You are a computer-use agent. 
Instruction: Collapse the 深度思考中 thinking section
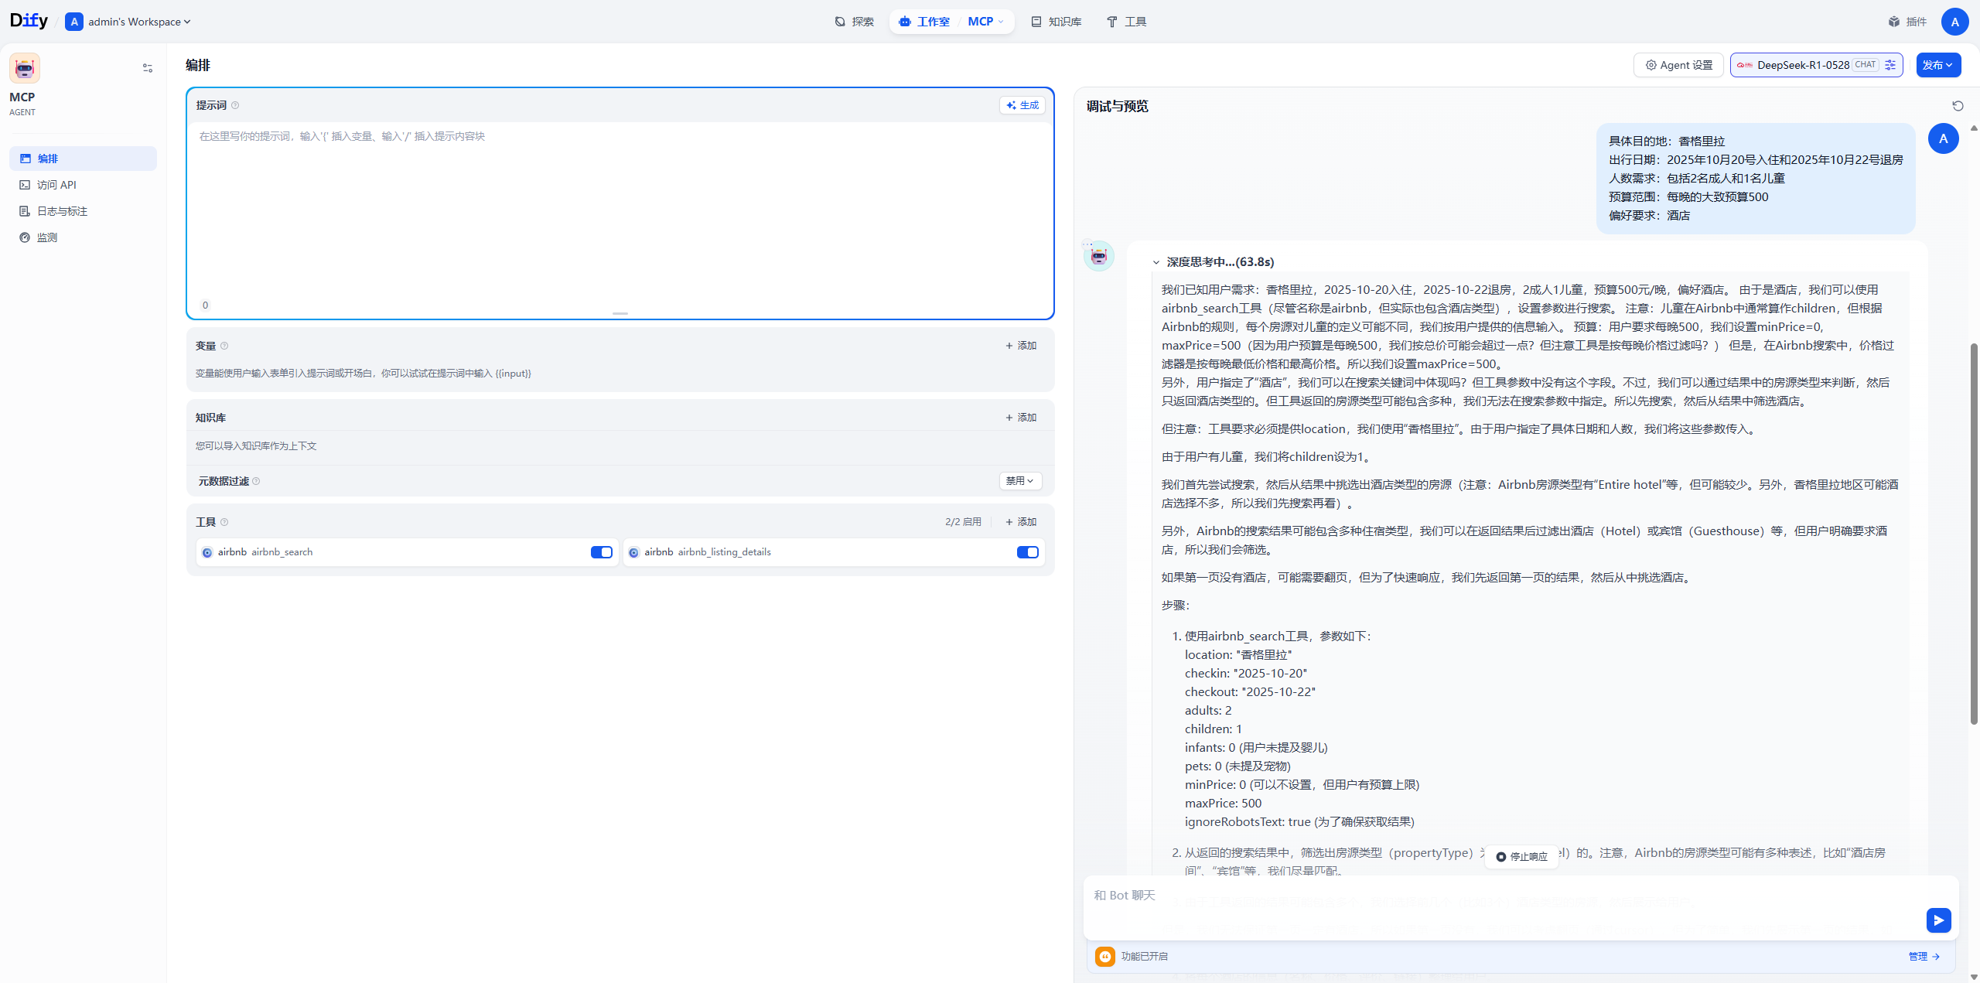pyautogui.click(x=1156, y=262)
